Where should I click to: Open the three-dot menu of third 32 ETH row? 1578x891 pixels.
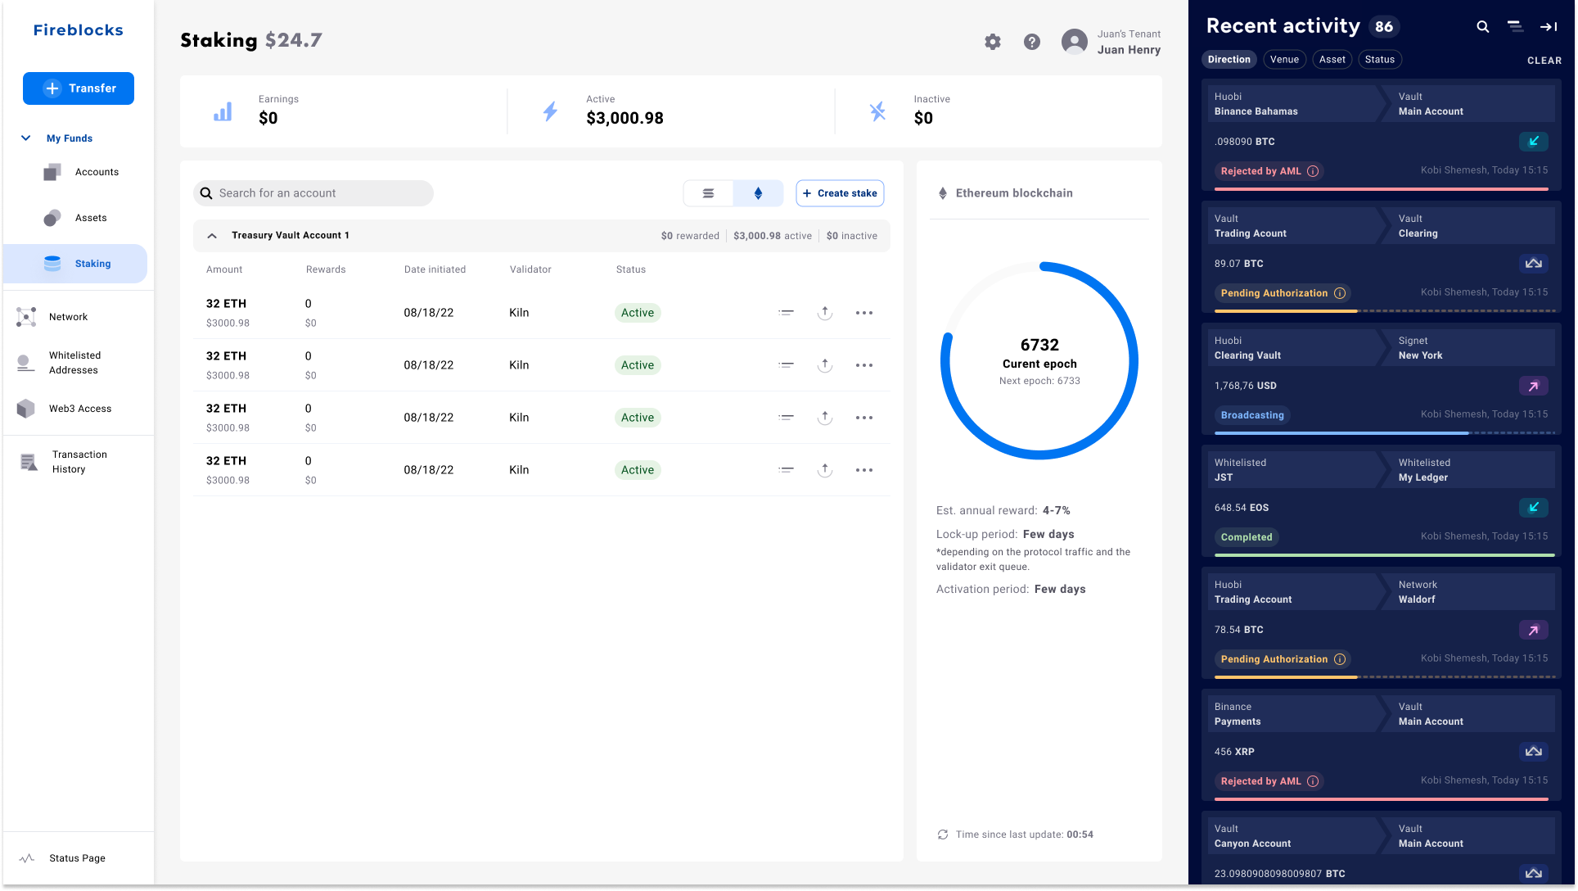(864, 418)
